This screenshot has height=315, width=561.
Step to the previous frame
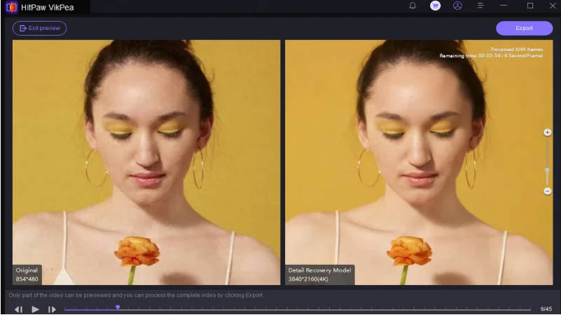(x=18, y=309)
